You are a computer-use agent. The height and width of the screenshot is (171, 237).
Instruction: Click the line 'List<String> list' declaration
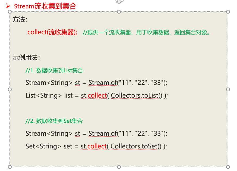coord(49,96)
